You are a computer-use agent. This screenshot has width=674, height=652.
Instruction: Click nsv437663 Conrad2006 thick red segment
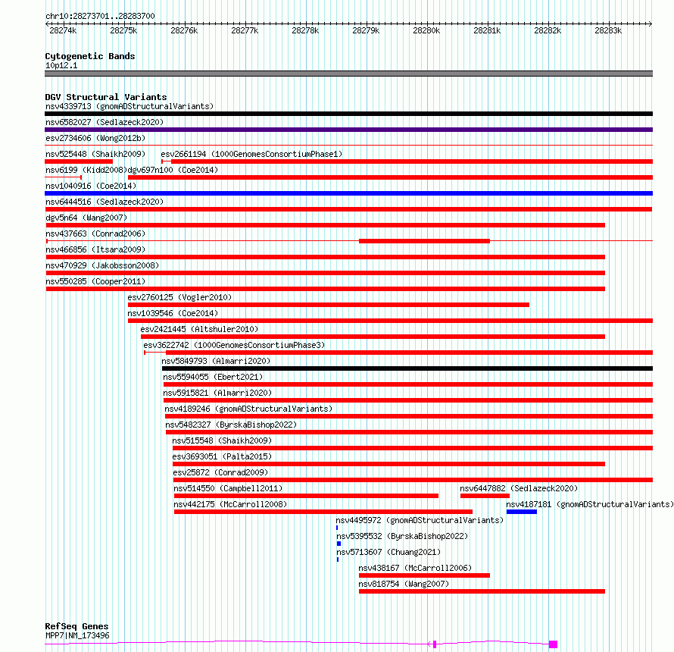[424, 241]
